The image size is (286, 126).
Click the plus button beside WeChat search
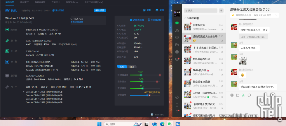pyautogui.click(x=221, y=11)
